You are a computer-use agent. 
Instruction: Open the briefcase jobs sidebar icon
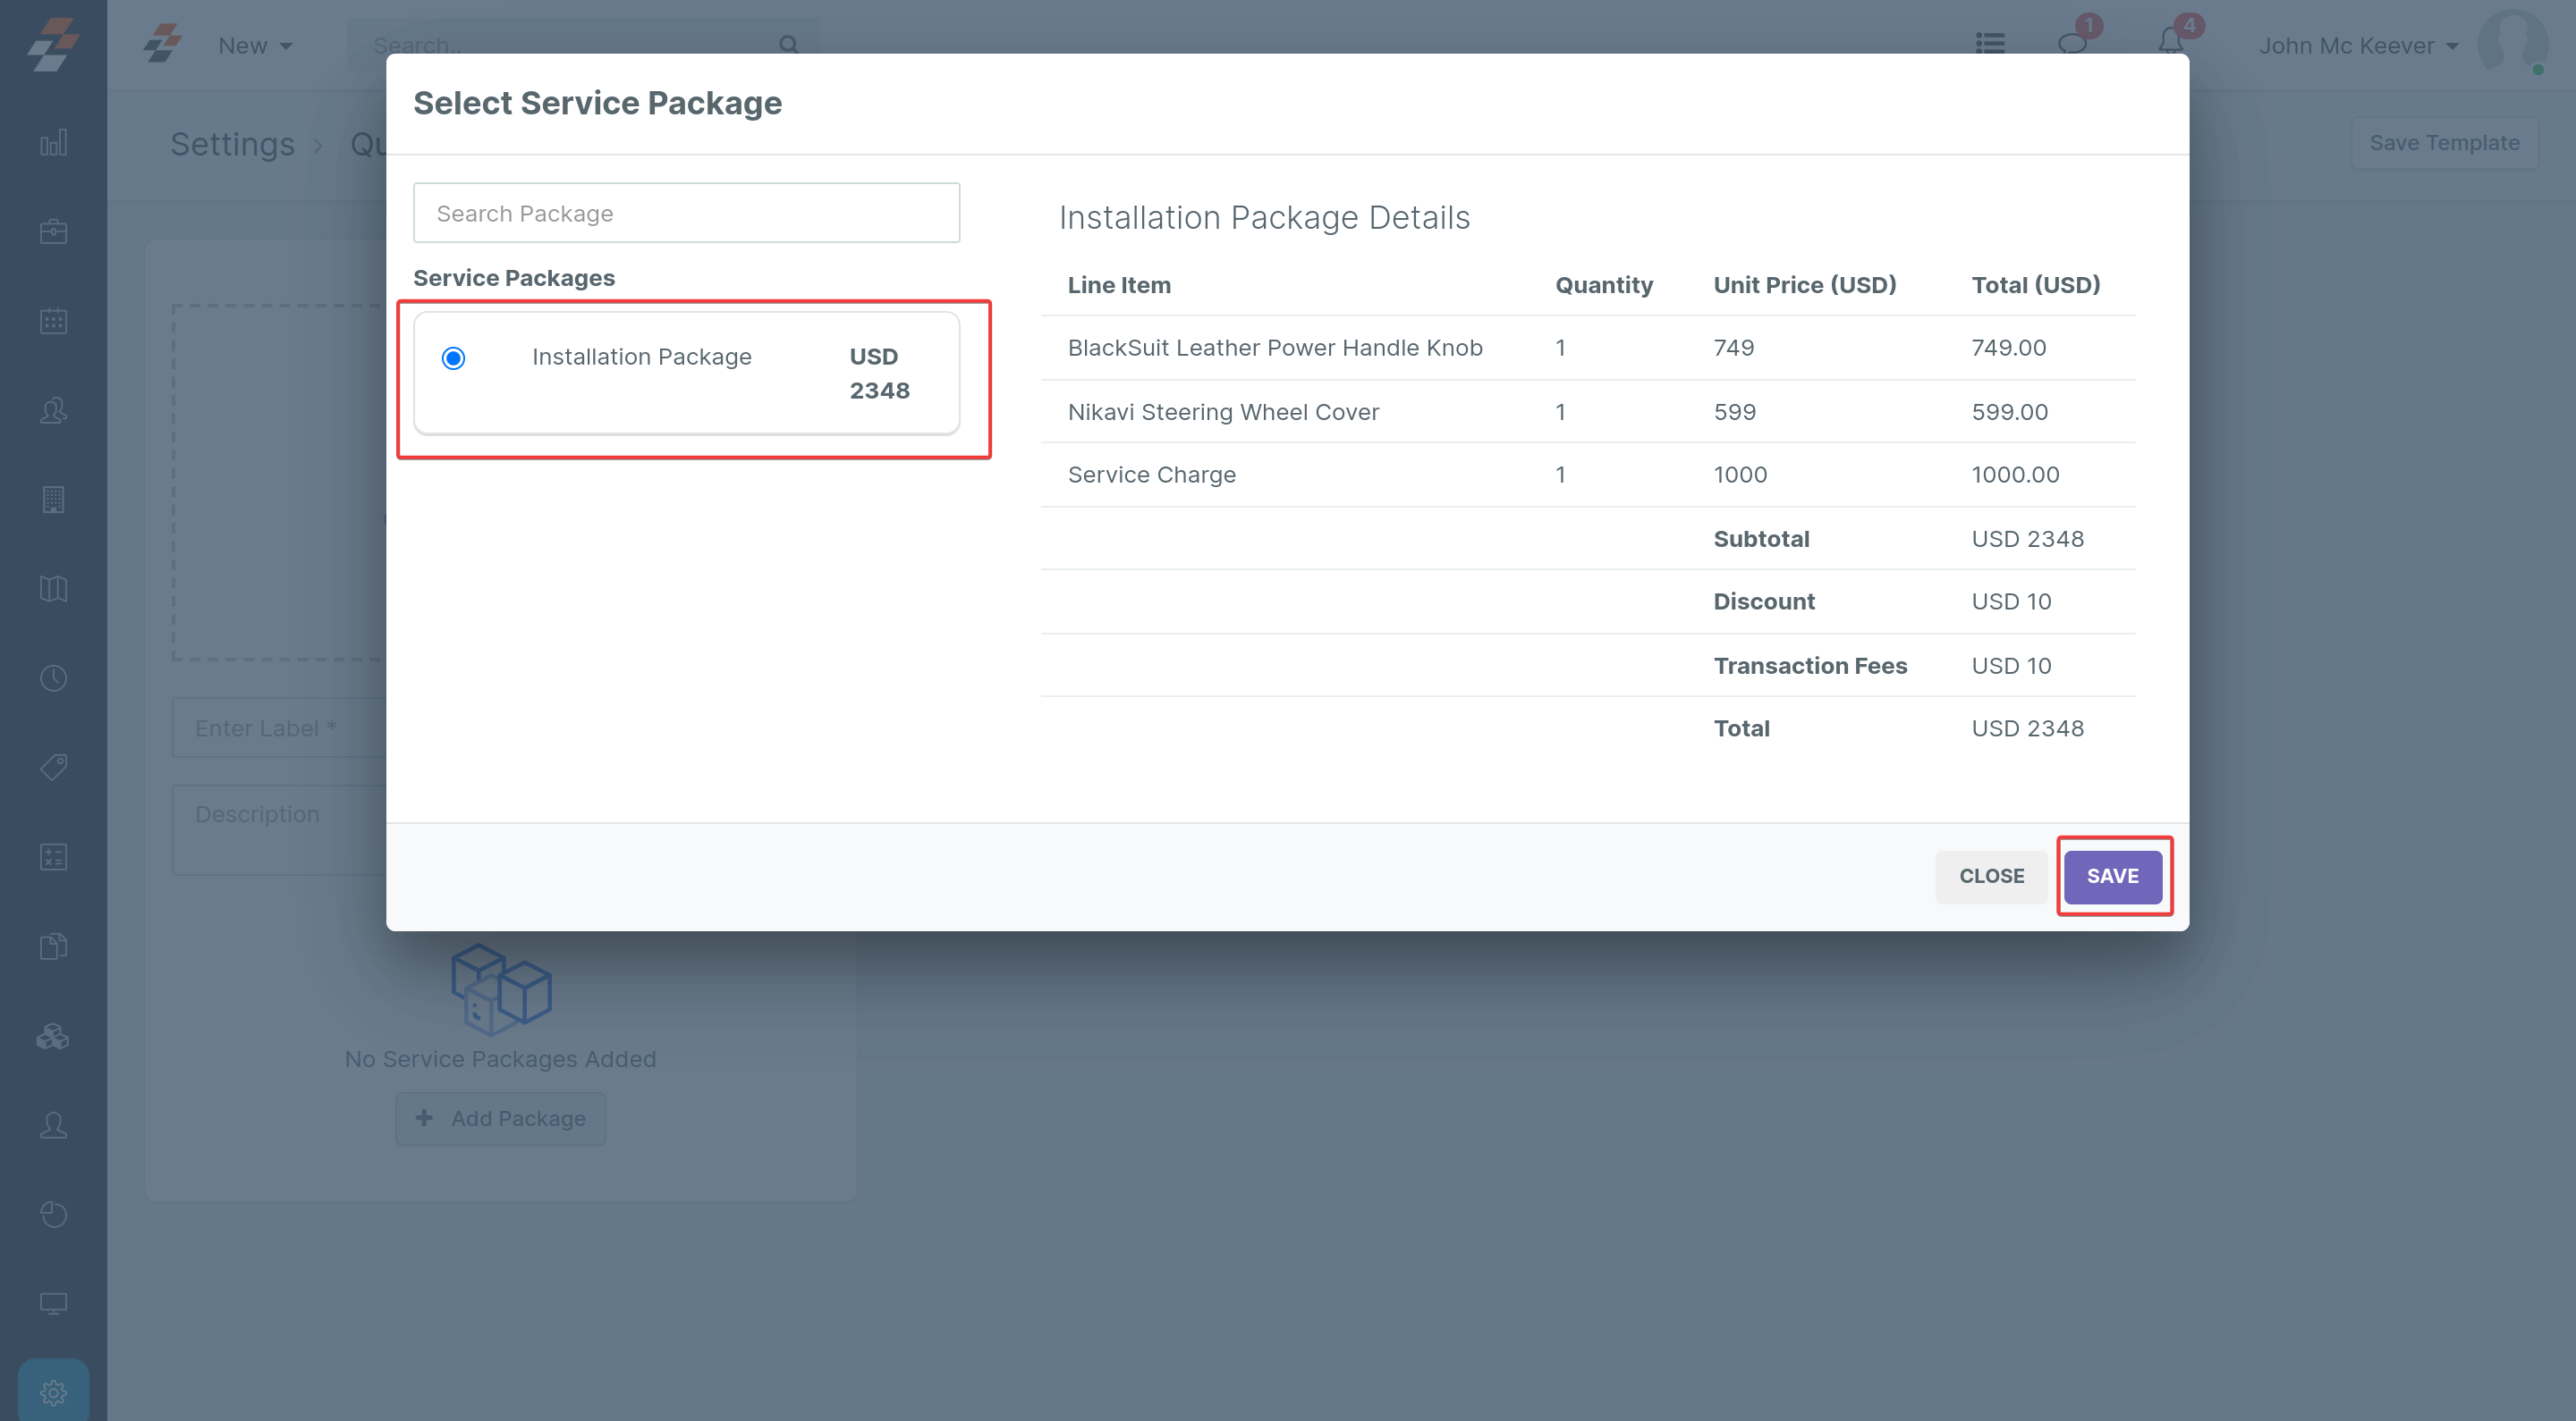(x=53, y=231)
